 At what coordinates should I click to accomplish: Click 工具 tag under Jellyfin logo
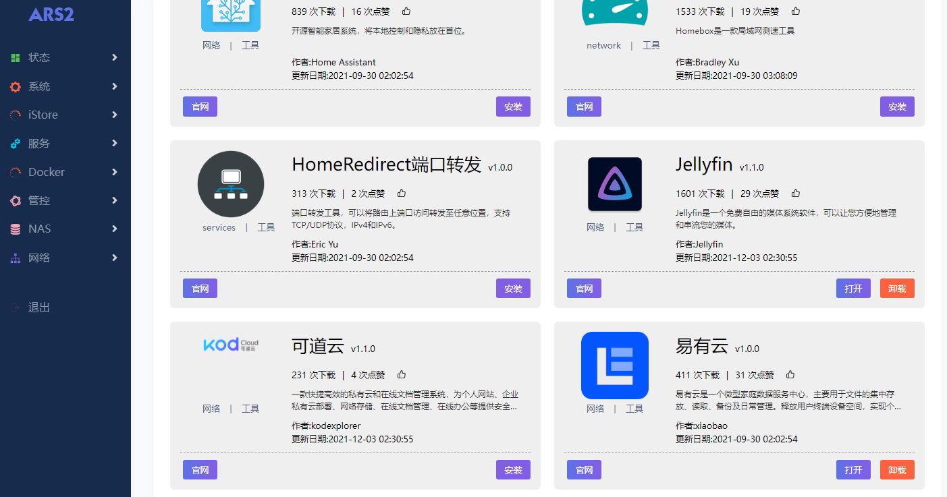click(x=634, y=227)
